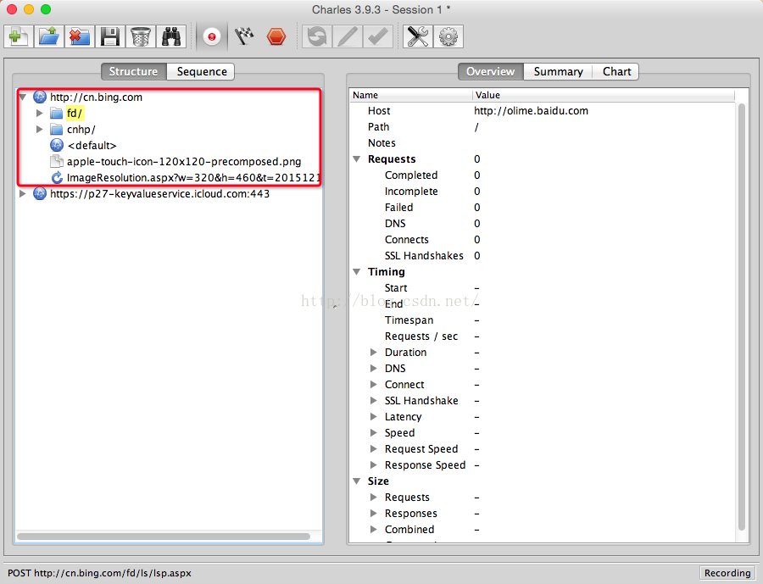The width and height of the screenshot is (763, 584).
Task: Expand the Latency row
Action: tap(373, 416)
